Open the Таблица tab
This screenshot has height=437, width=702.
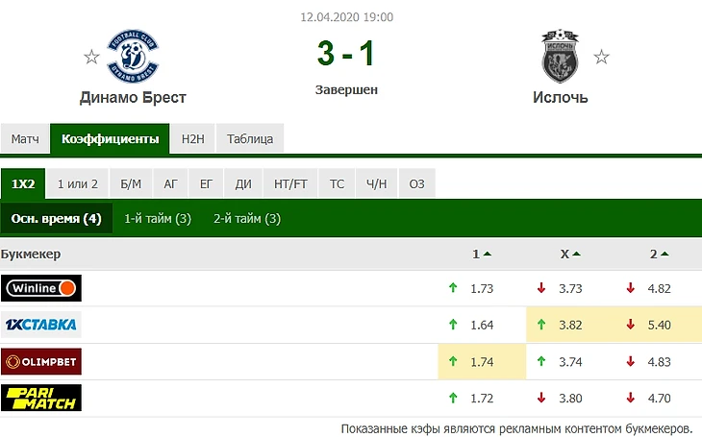point(250,139)
